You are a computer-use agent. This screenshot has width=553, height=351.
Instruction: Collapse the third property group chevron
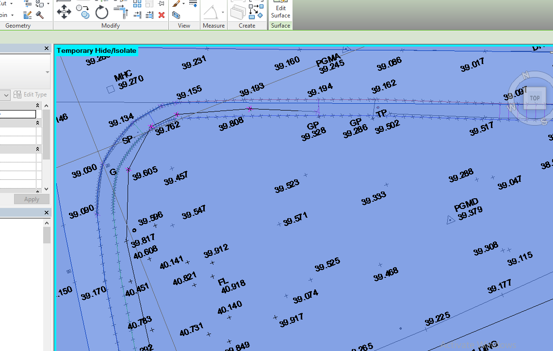tap(37, 149)
